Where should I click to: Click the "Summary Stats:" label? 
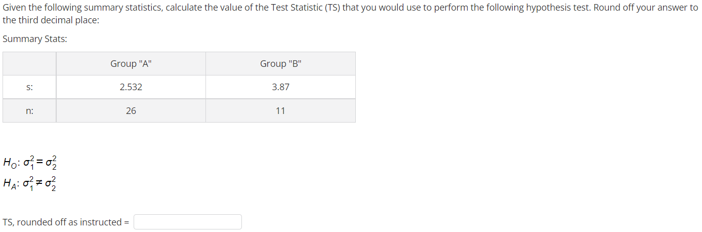point(35,39)
